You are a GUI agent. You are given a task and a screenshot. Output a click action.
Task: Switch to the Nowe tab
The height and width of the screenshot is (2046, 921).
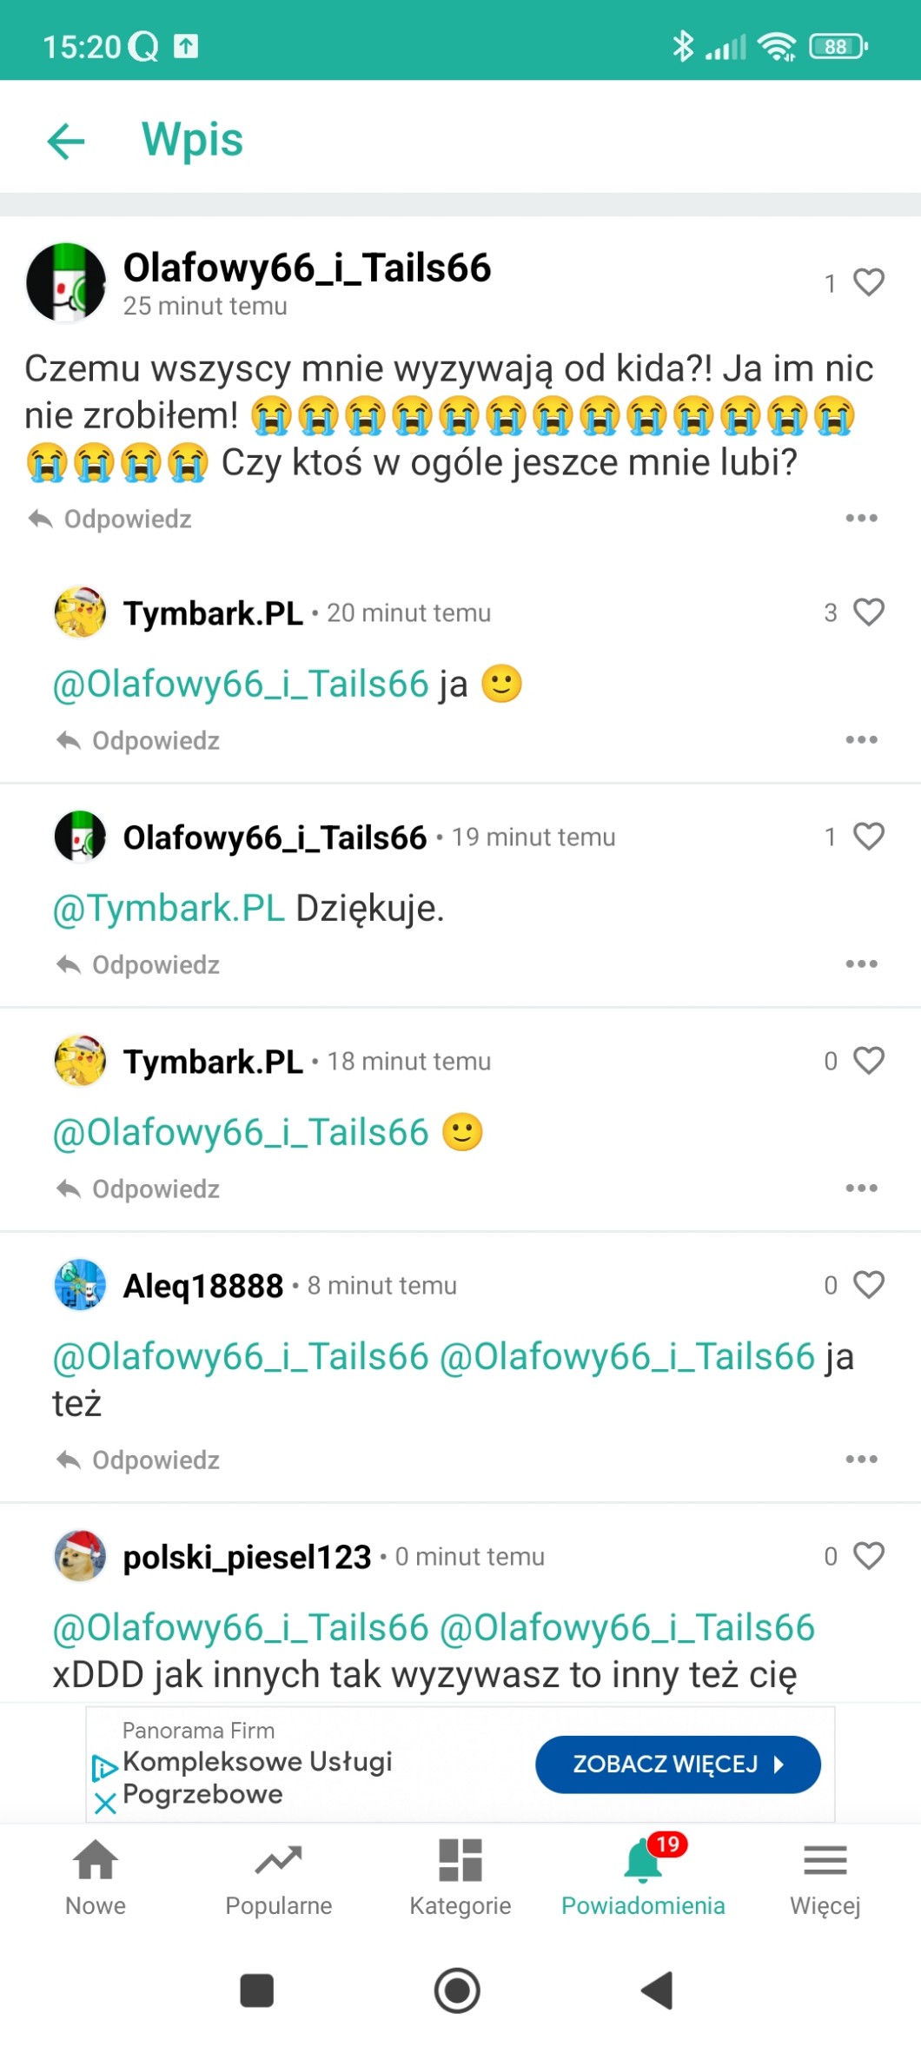pyautogui.click(x=96, y=1878)
